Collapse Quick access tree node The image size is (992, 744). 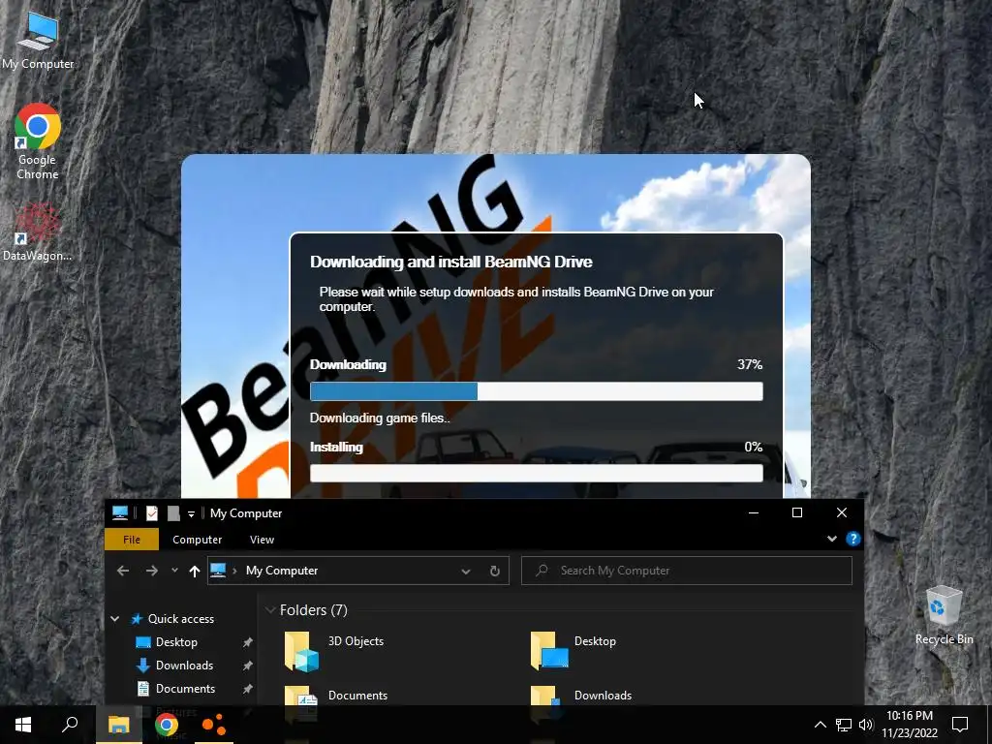click(x=115, y=619)
